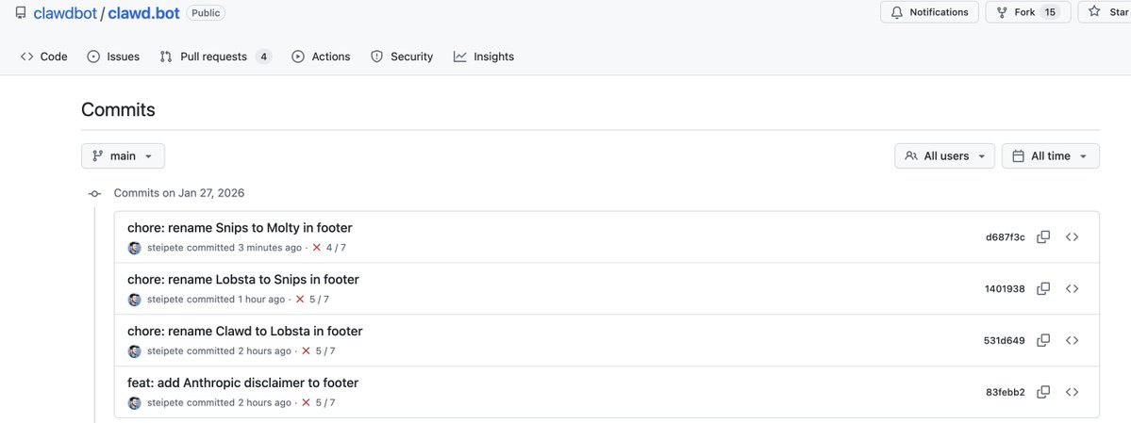The height and width of the screenshot is (423, 1131).
Task: Browse repository at commit 83febb2
Action: click(x=1073, y=392)
